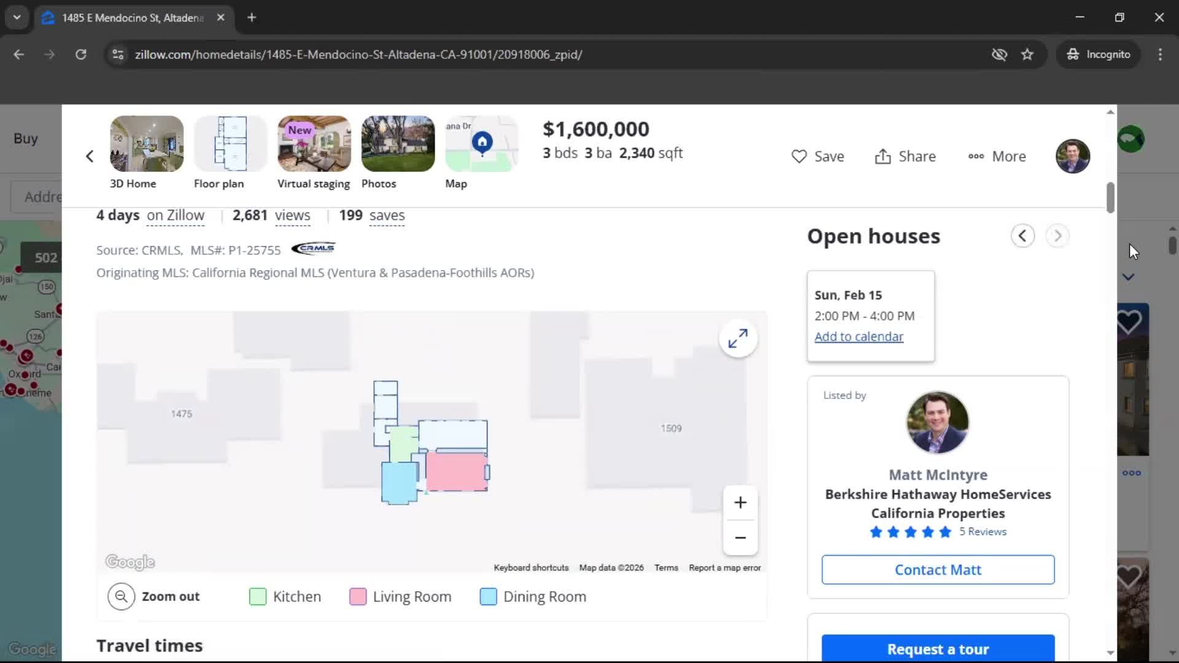Image resolution: width=1179 pixels, height=663 pixels.
Task: Open the Add to calendar link
Action: point(858,336)
